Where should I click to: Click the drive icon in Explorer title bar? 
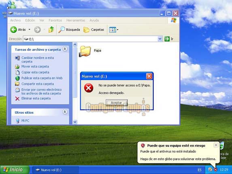[x=11, y=13]
